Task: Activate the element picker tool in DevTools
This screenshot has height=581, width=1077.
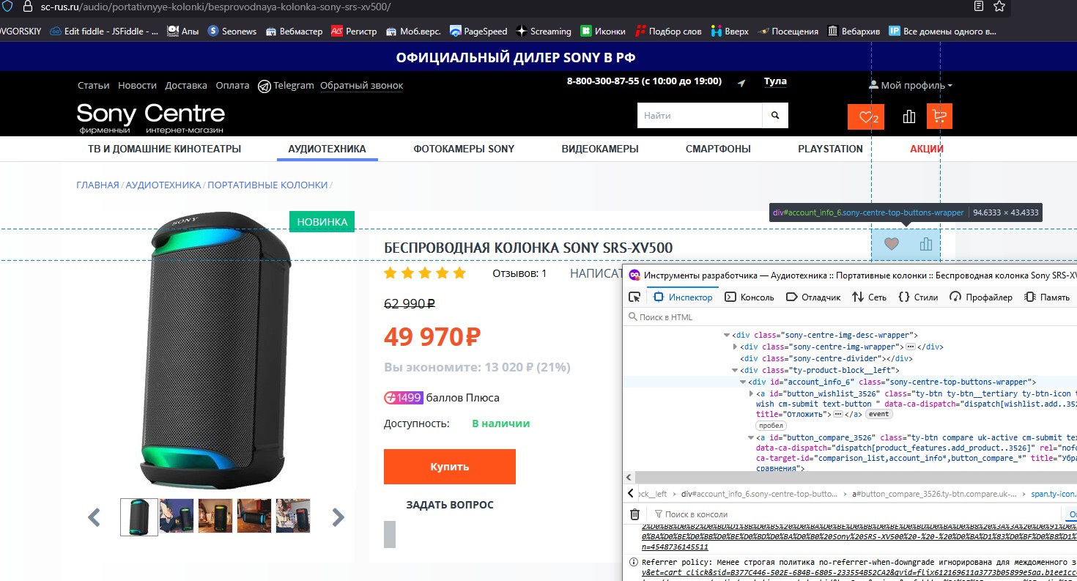Action: [x=634, y=297]
